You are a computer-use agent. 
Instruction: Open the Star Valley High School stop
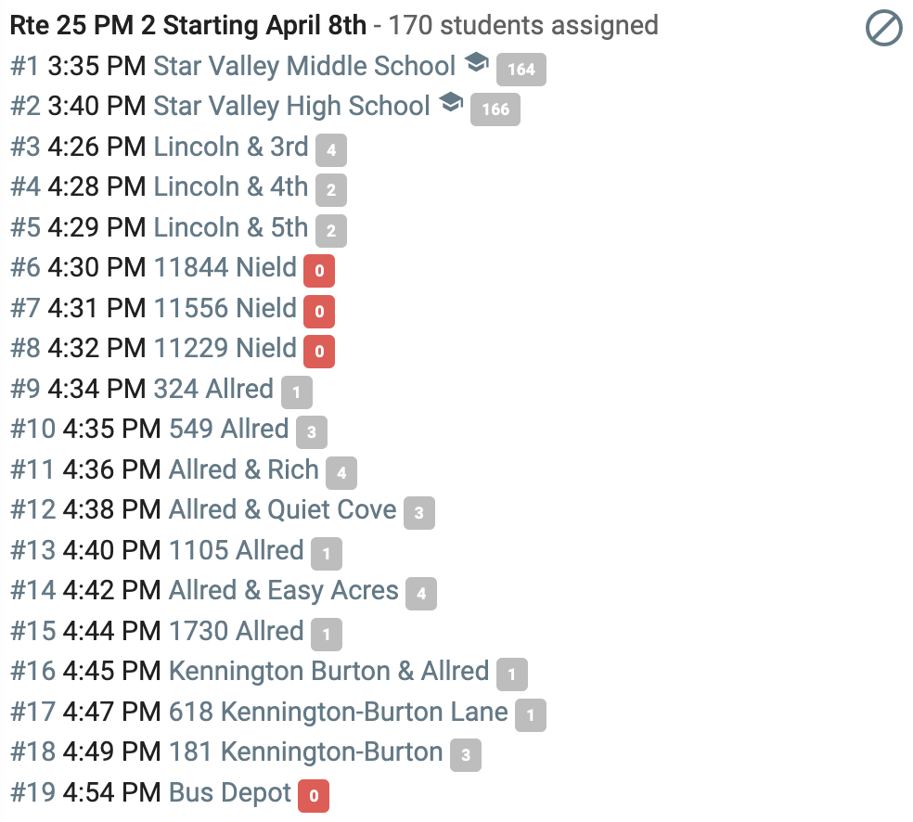tap(291, 106)
